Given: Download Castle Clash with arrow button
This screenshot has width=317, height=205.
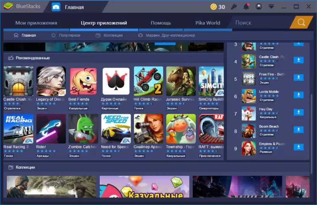Looking at the screenshot, I should pyautogui.click(x=298, y=60).
